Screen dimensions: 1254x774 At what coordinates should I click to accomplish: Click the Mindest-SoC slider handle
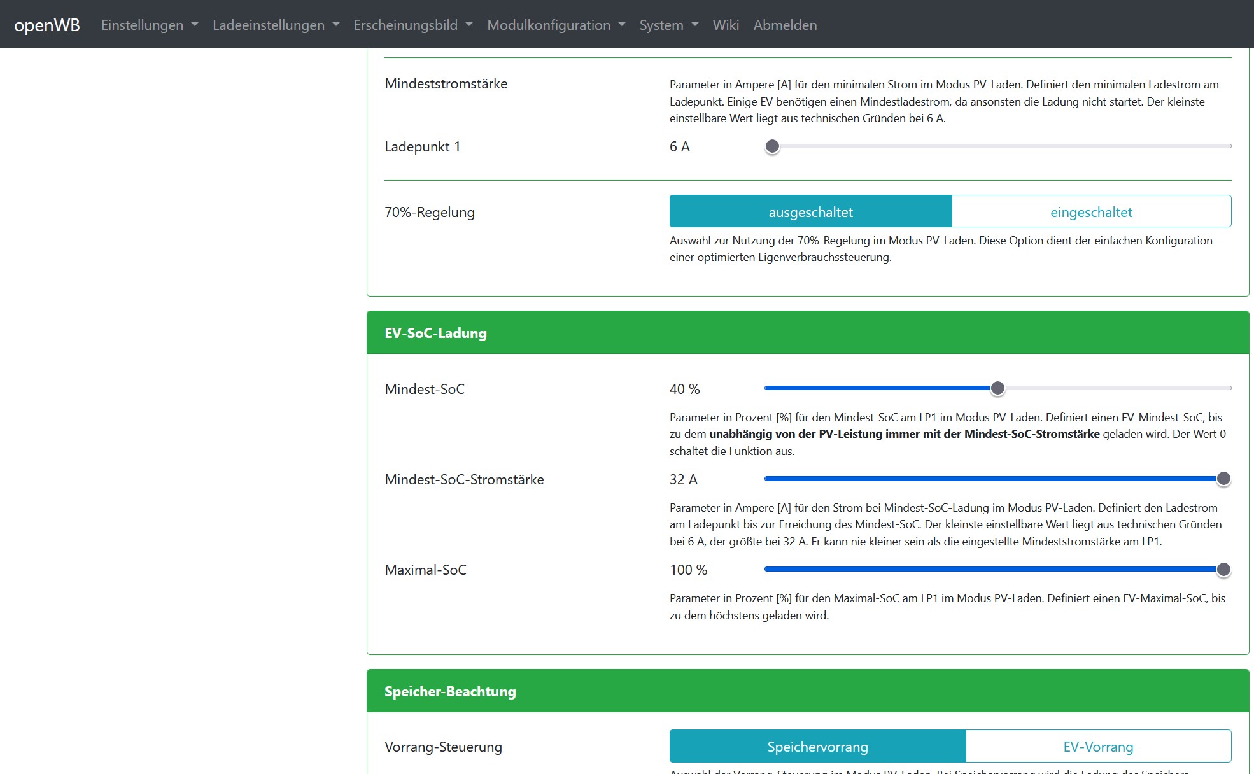[997, 388]
